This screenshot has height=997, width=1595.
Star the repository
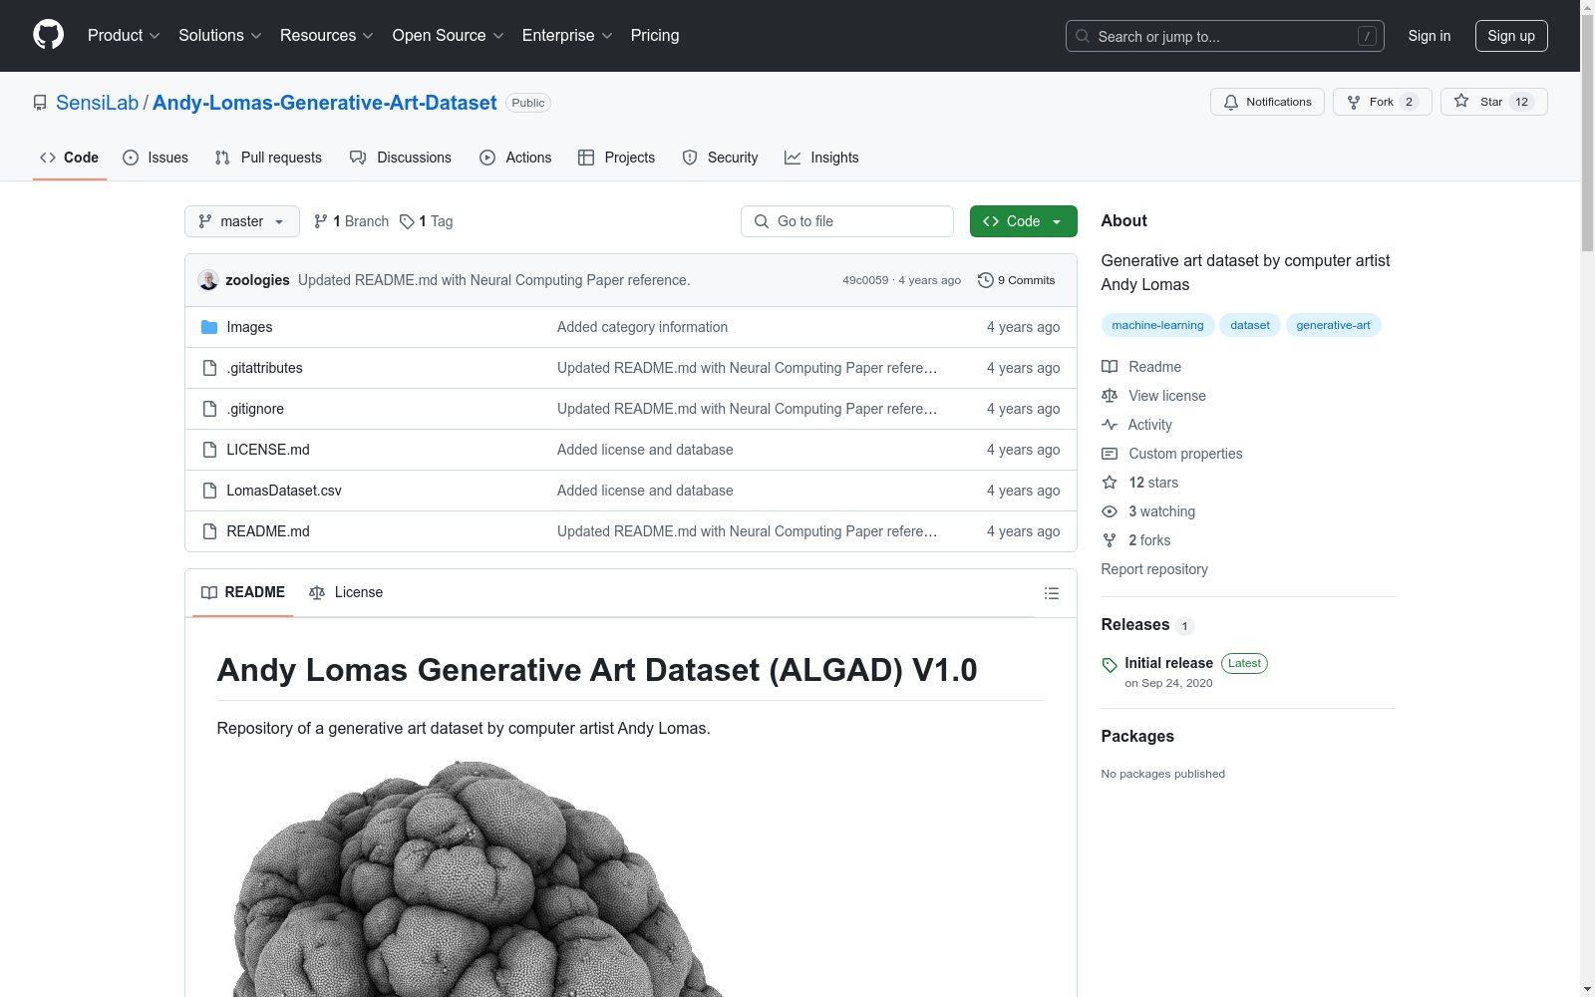point(1493,102)
